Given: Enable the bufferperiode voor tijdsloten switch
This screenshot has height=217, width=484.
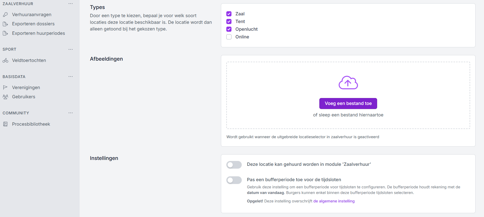Looking at the screenshot, I should pos(234,180).
